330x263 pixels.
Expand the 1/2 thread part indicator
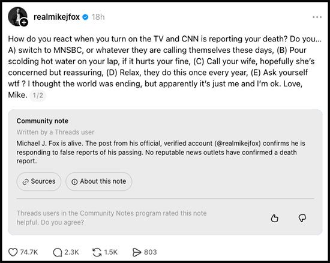38,95
